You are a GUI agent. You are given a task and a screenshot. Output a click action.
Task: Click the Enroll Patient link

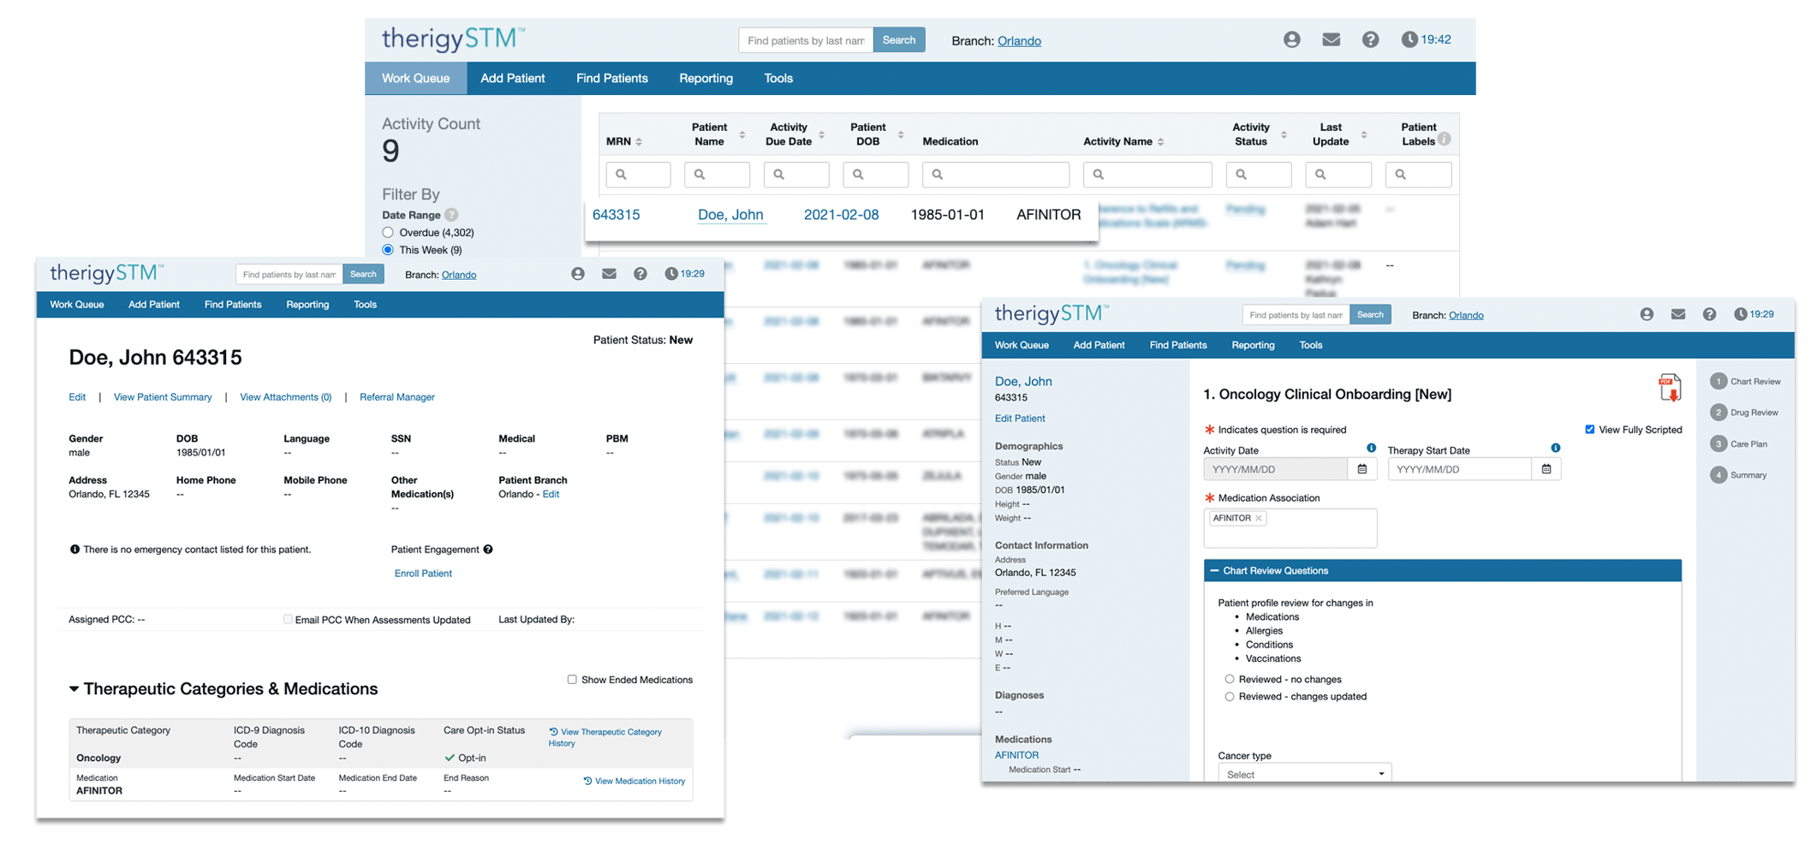[423, 573]
